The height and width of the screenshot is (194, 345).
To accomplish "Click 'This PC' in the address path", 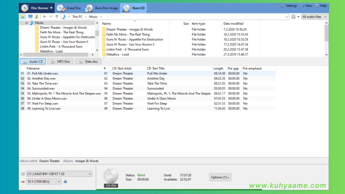I will [x=77, y=17].
